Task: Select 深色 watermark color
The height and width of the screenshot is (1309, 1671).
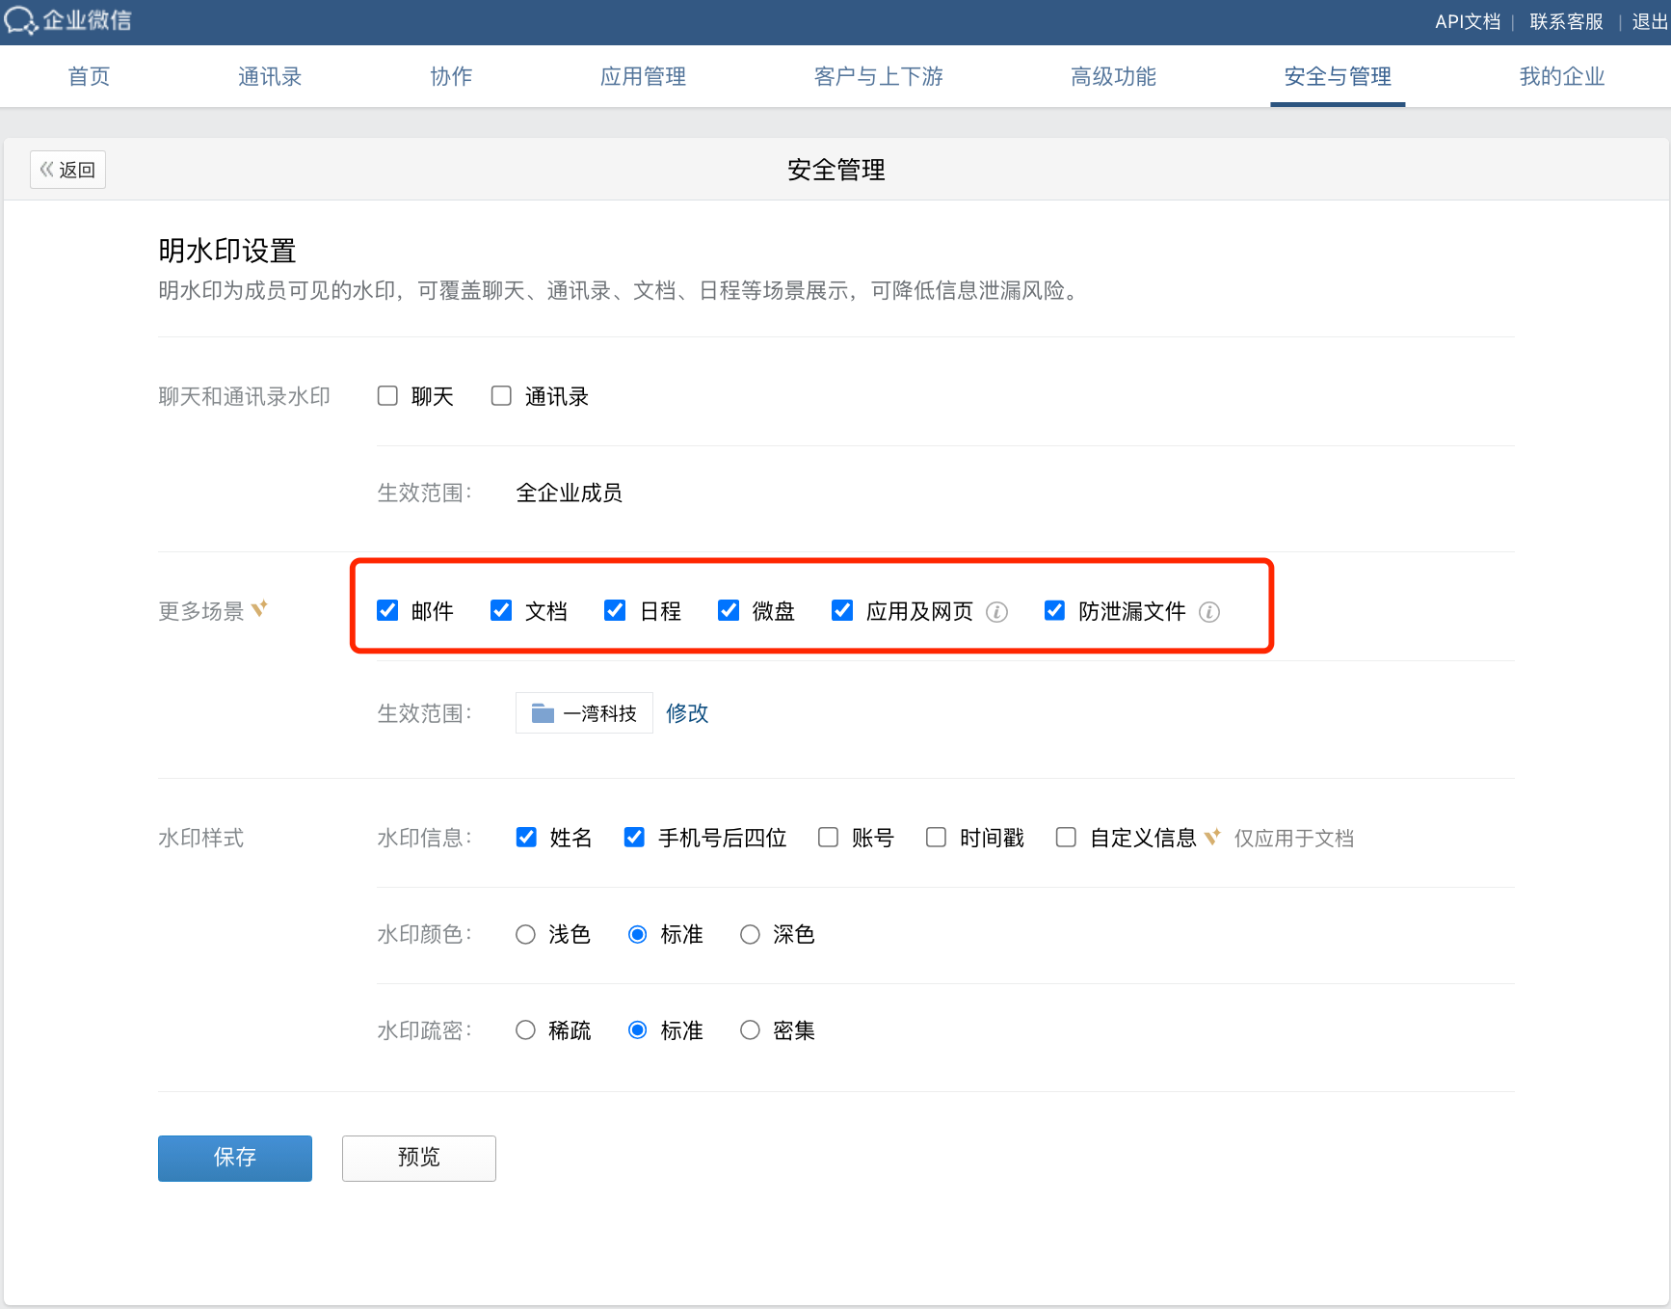Action: tap(750, 934)
